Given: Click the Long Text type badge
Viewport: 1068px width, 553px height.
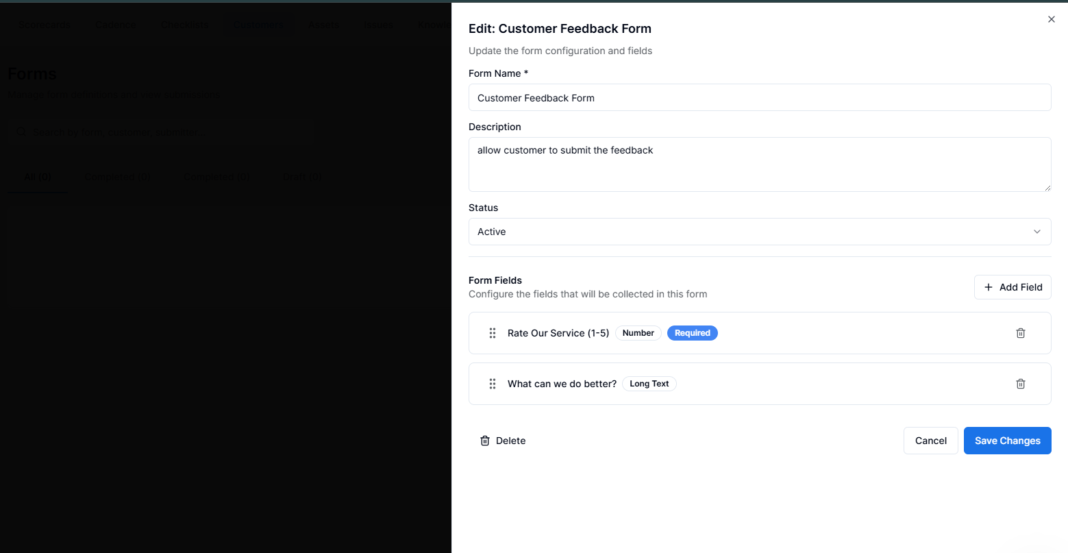Looking at the screenshot, I should click(x=649, y=384).
